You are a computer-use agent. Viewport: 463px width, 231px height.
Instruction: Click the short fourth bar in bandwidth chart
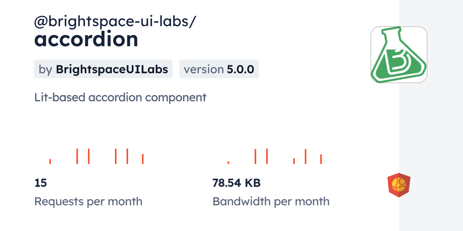[x=294, y=161]
